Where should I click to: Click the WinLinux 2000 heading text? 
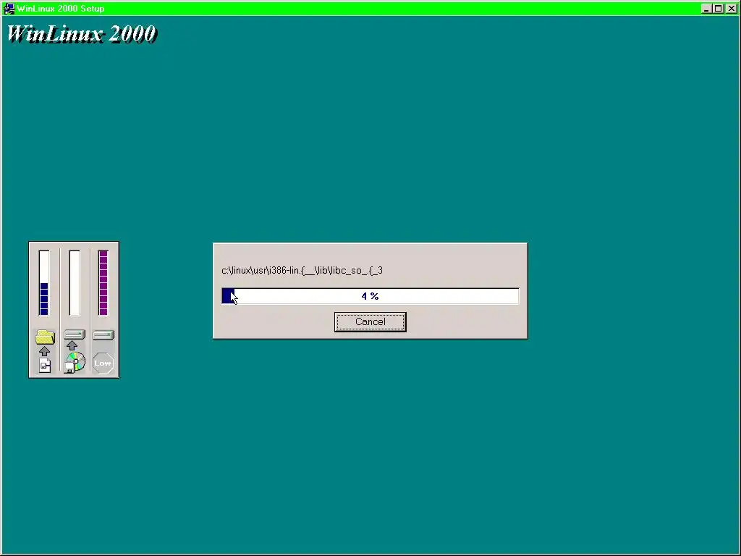point(81,33)
